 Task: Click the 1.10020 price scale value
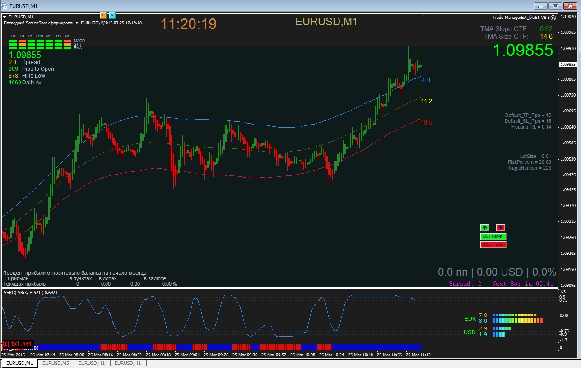pyautogui.click(x=568, y=16)
